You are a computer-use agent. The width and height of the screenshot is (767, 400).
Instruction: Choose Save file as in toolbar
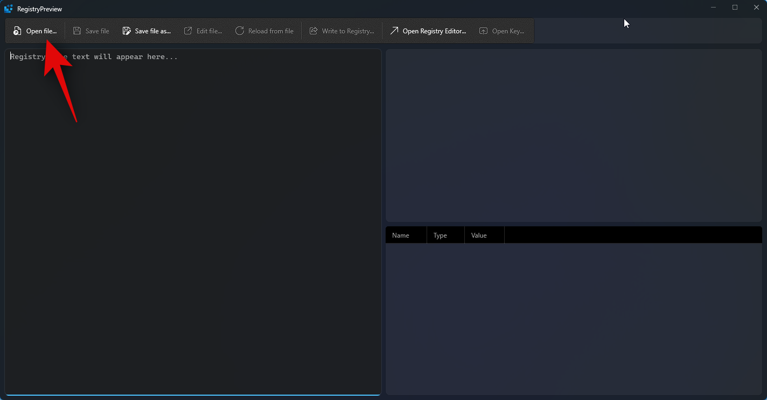point(147,31)
